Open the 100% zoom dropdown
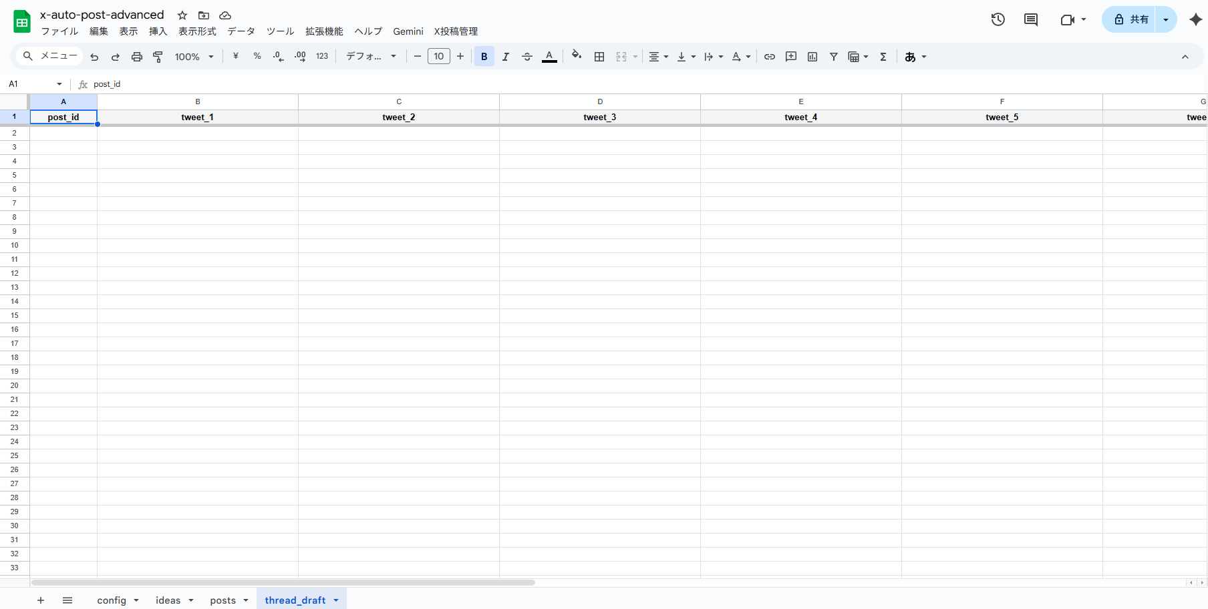This screenshot has height=609, width=1208. (x=194, y=57)
